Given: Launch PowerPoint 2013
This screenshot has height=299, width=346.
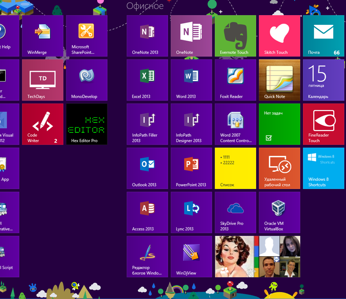Looking at the screenshot, I should click(191, 169).
